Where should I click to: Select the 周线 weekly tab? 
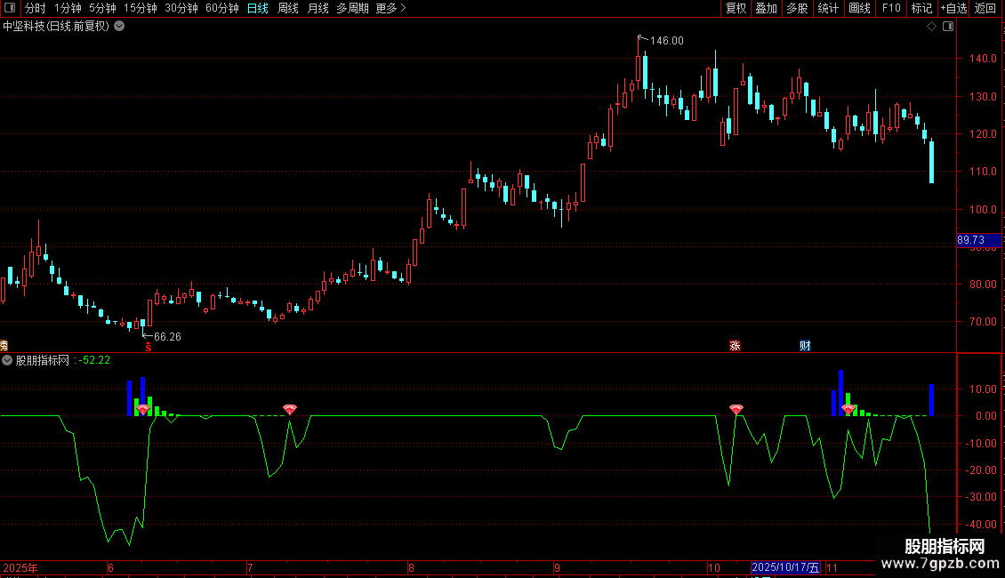click(288, 8)
